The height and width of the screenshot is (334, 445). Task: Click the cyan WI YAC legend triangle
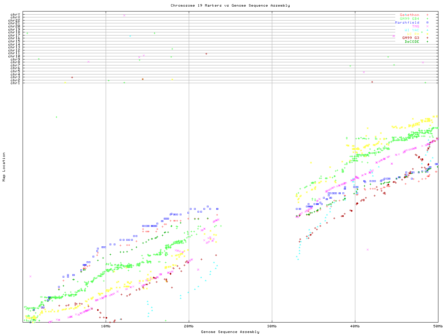(427, 30)
